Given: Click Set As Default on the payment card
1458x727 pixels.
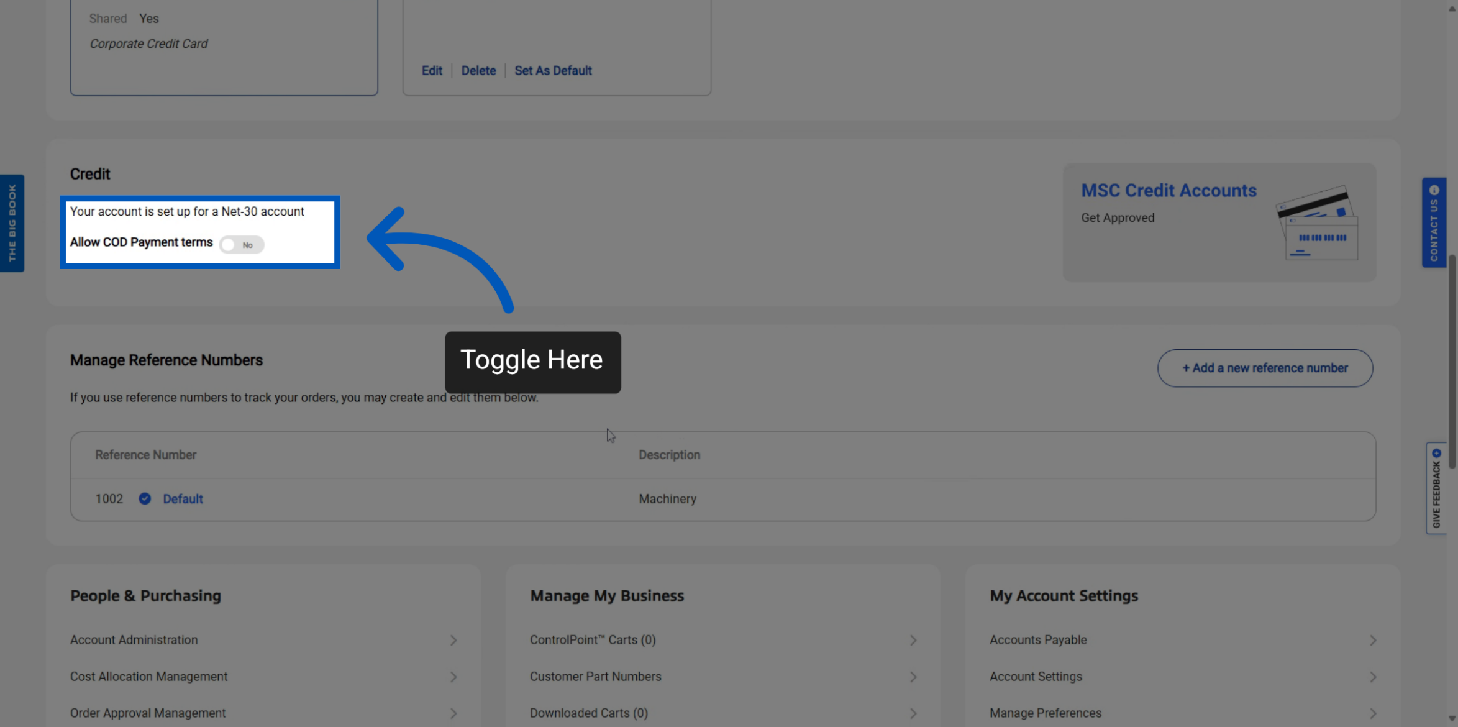Looking at the screenshot, I should (553, 71).
